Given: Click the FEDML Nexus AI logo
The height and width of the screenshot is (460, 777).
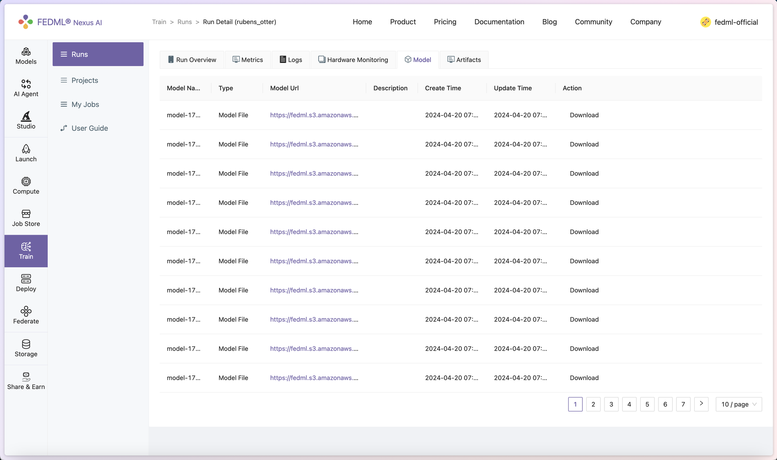Looking at the screenshot, I should pos(60,22).
